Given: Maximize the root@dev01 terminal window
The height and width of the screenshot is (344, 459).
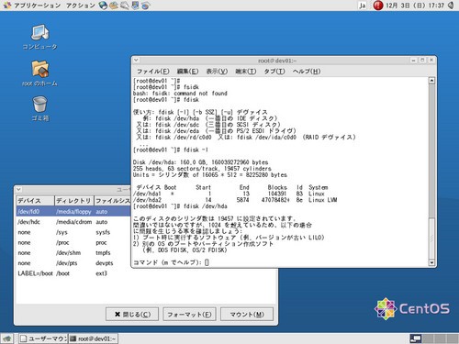Looking at the screenshot, I should point(422,61).
